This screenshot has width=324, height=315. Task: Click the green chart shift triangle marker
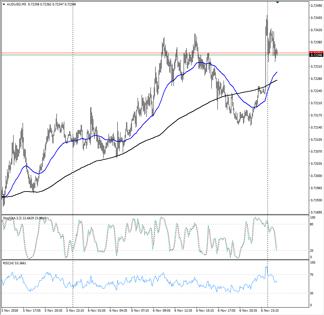coord(277,2)
